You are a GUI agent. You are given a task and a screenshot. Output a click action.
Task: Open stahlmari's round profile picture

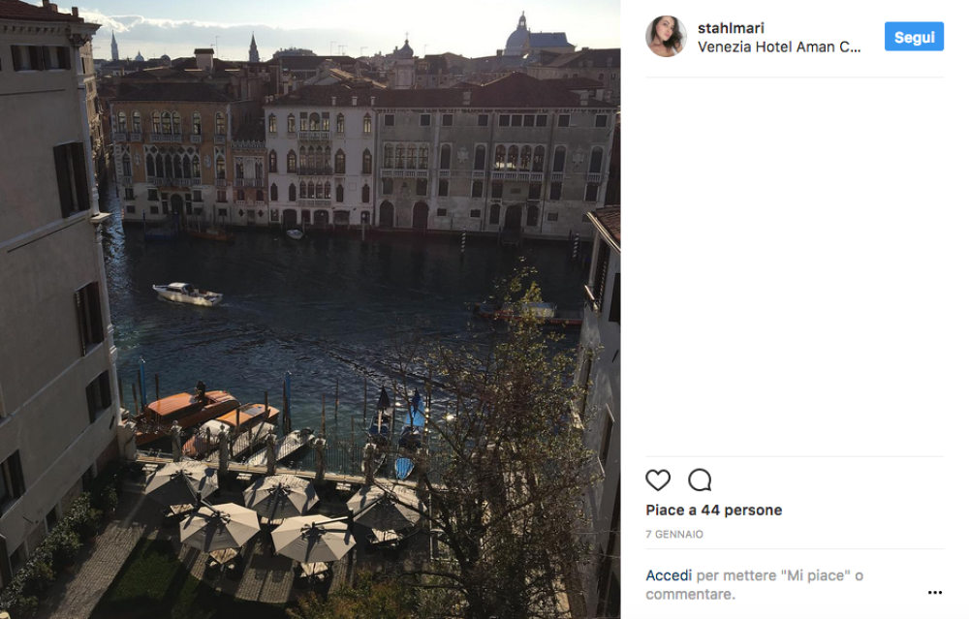(666, 37)
